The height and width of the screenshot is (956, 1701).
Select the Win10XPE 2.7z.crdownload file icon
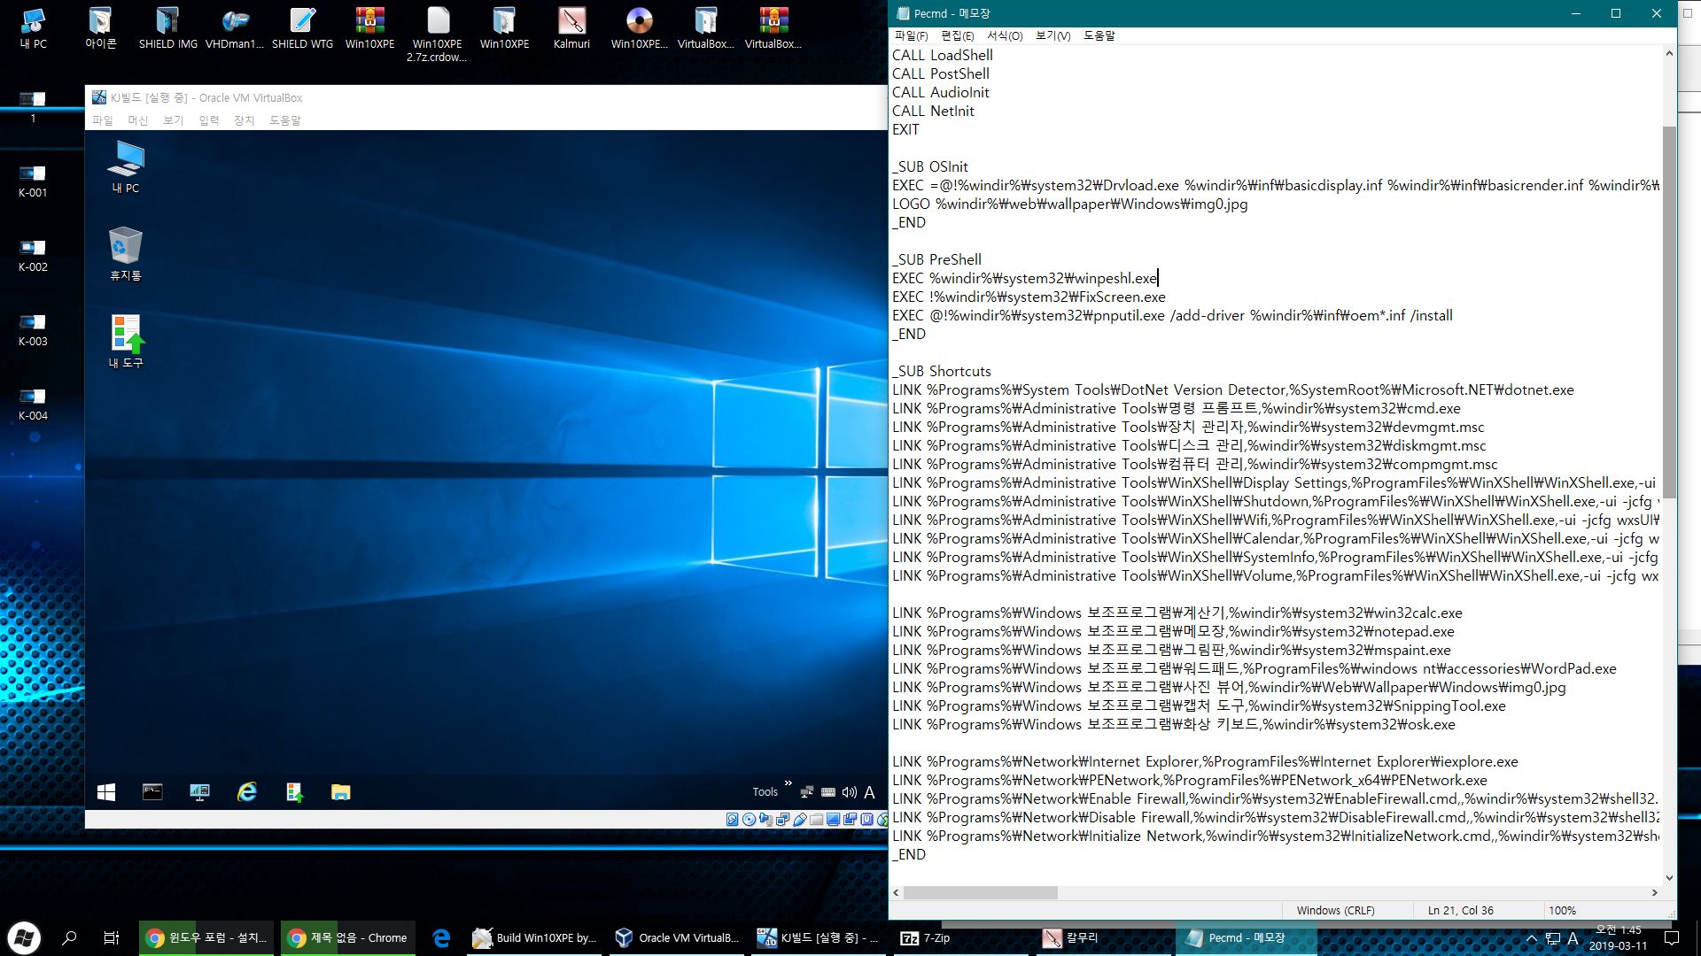pos(437,34)
